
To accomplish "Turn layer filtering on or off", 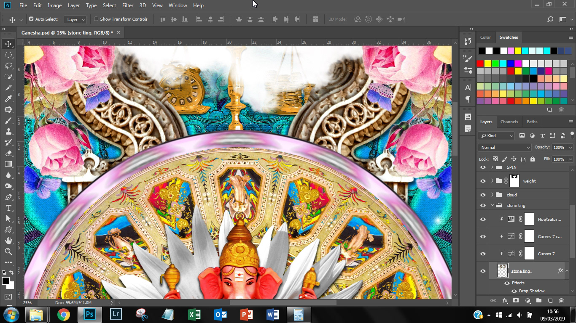I will click(x=572, y=135).
